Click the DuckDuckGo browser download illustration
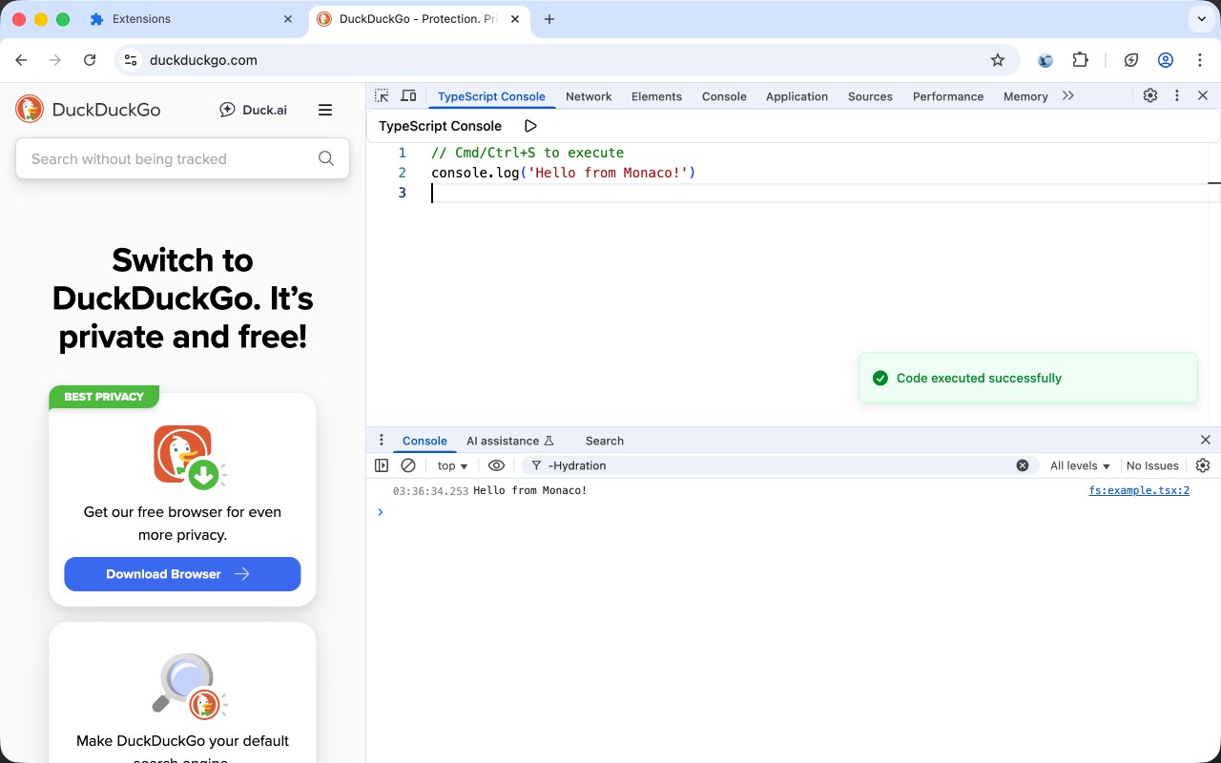1221x763 pixels. (x=189, y=457)
